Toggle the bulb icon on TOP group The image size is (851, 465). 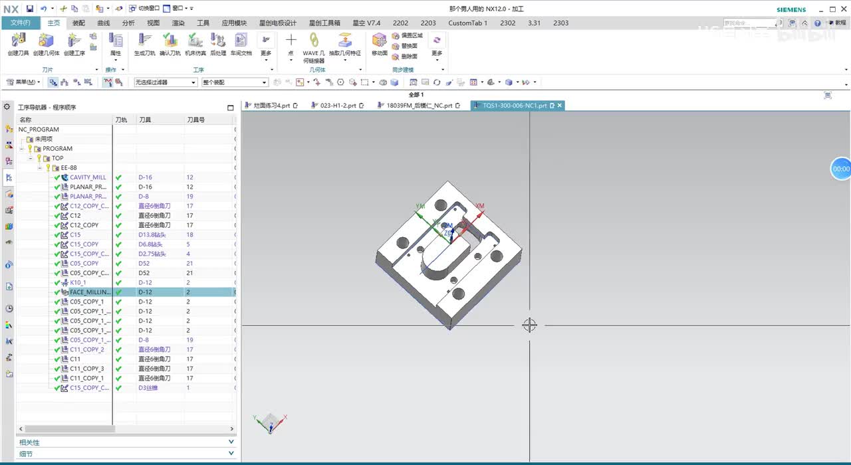click(39, 158)
